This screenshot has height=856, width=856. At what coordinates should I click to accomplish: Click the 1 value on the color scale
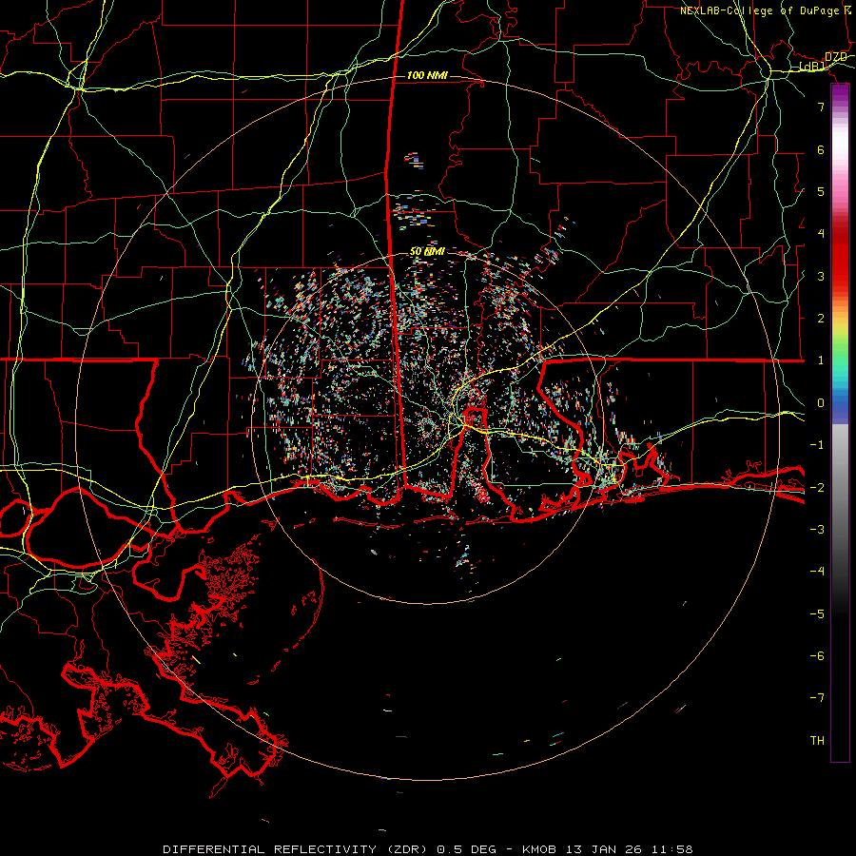coord(821,360)
